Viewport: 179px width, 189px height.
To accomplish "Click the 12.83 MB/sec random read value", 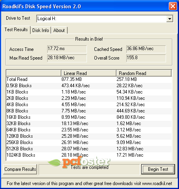I will [x=130, y=149].
